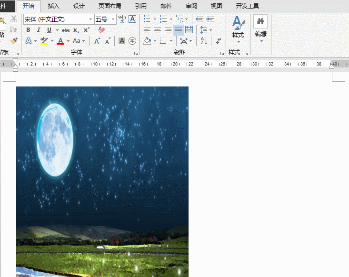Select the moon night sky picture

(x=102, y=181)
